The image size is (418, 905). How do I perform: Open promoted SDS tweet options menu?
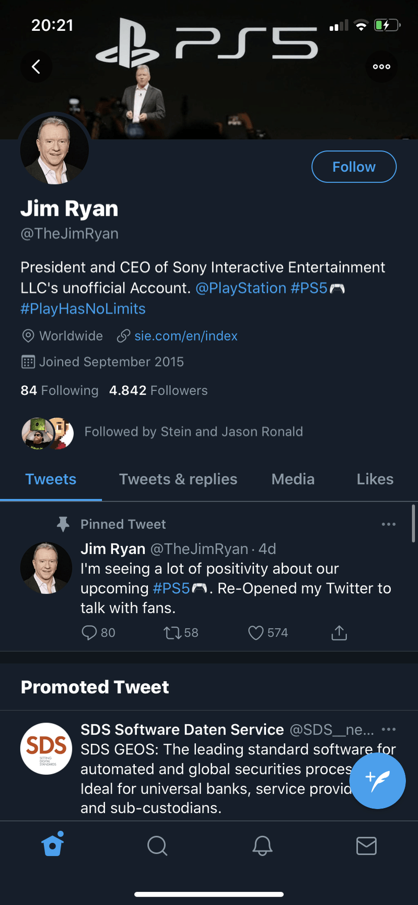click(388, 729)
